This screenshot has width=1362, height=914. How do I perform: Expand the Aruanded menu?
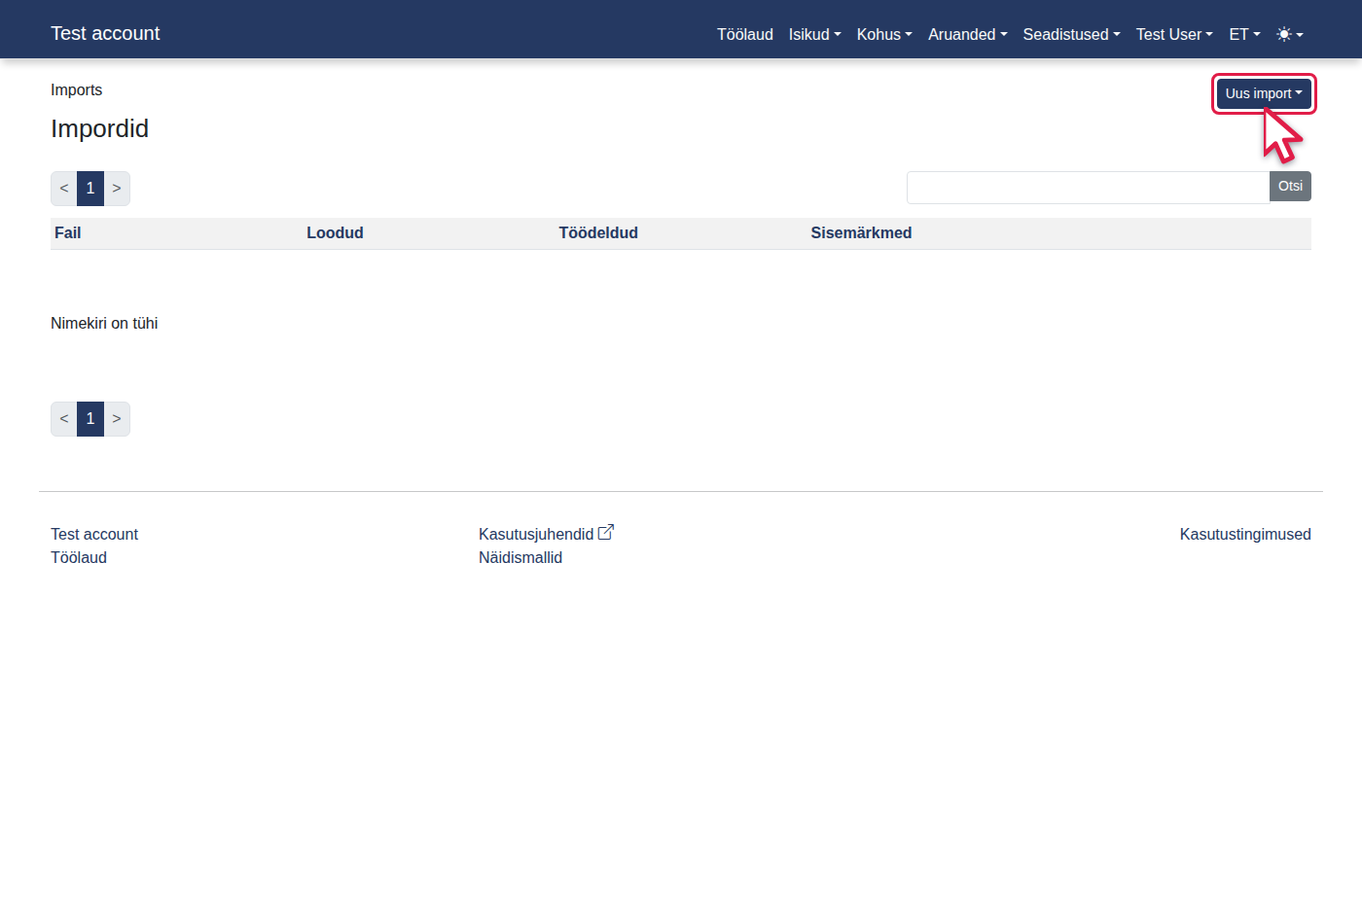tap(967, 34)
